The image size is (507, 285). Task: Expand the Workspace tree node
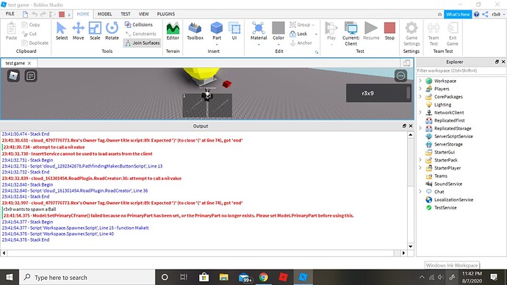coord(420,81)
